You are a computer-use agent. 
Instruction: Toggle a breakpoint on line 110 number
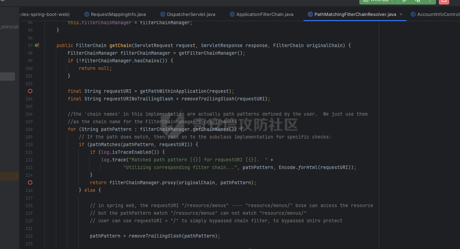(x=29, y=144)
